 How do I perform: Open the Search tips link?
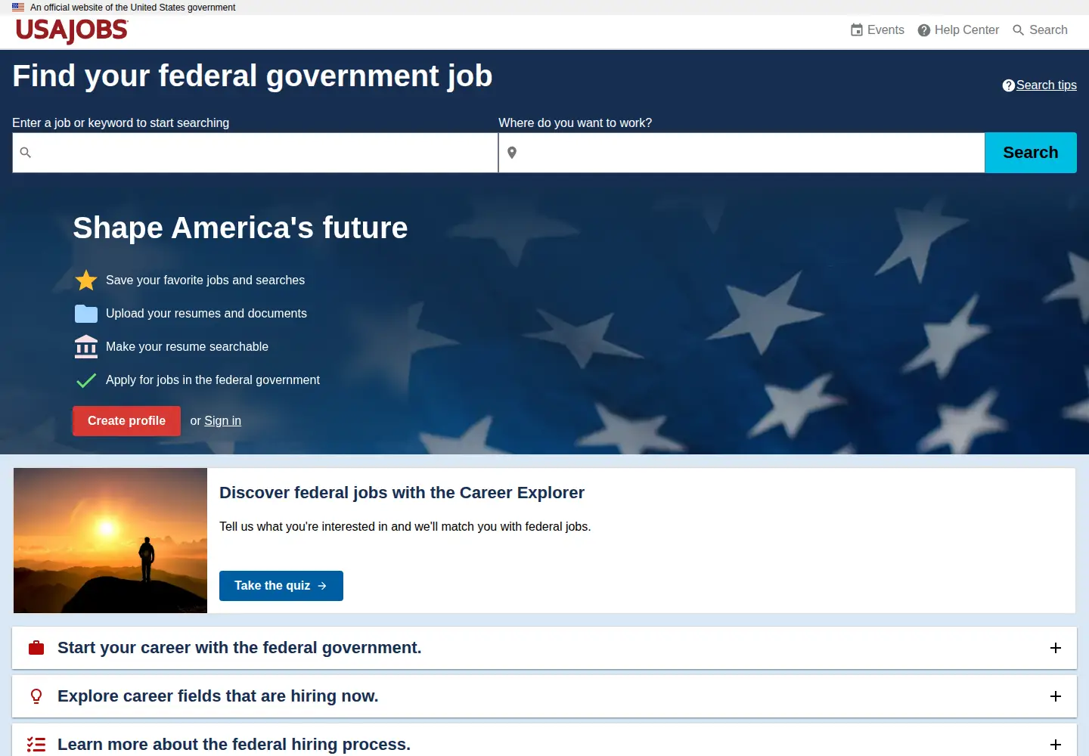(x=1047, y=85)
